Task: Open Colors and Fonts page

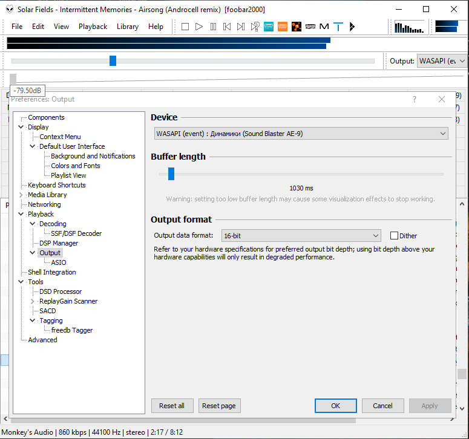Action: click(76, 166)
